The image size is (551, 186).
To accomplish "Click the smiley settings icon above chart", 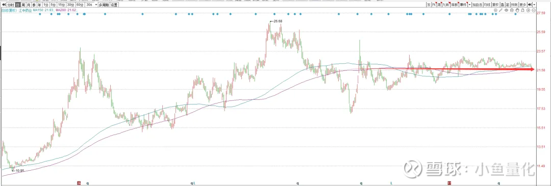I will pos(495,10).
